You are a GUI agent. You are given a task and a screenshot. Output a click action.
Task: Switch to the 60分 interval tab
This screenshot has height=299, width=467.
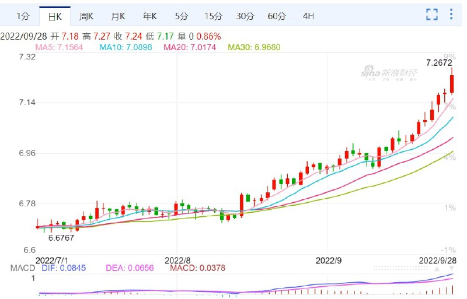coord(276,16)
